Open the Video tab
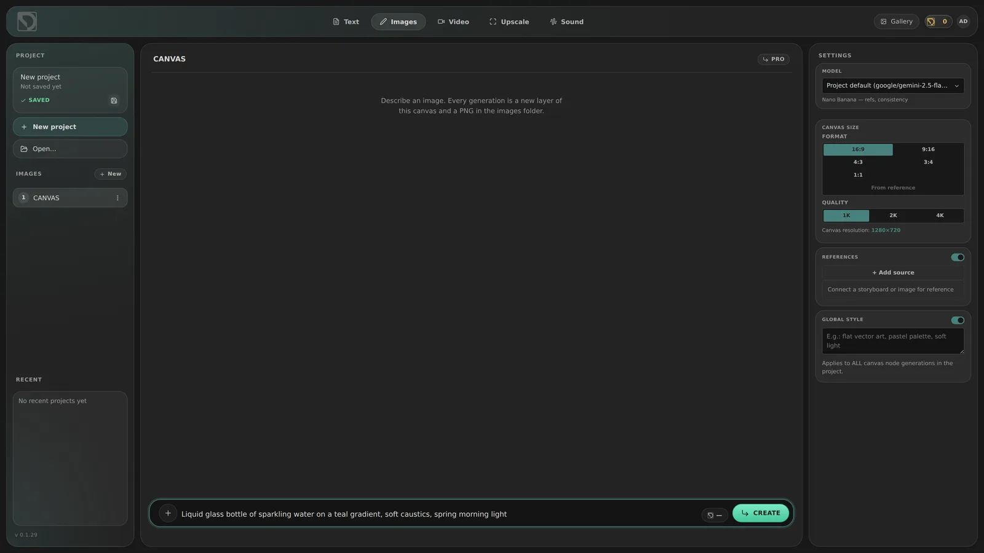The image size is (984, 553). 453,22
